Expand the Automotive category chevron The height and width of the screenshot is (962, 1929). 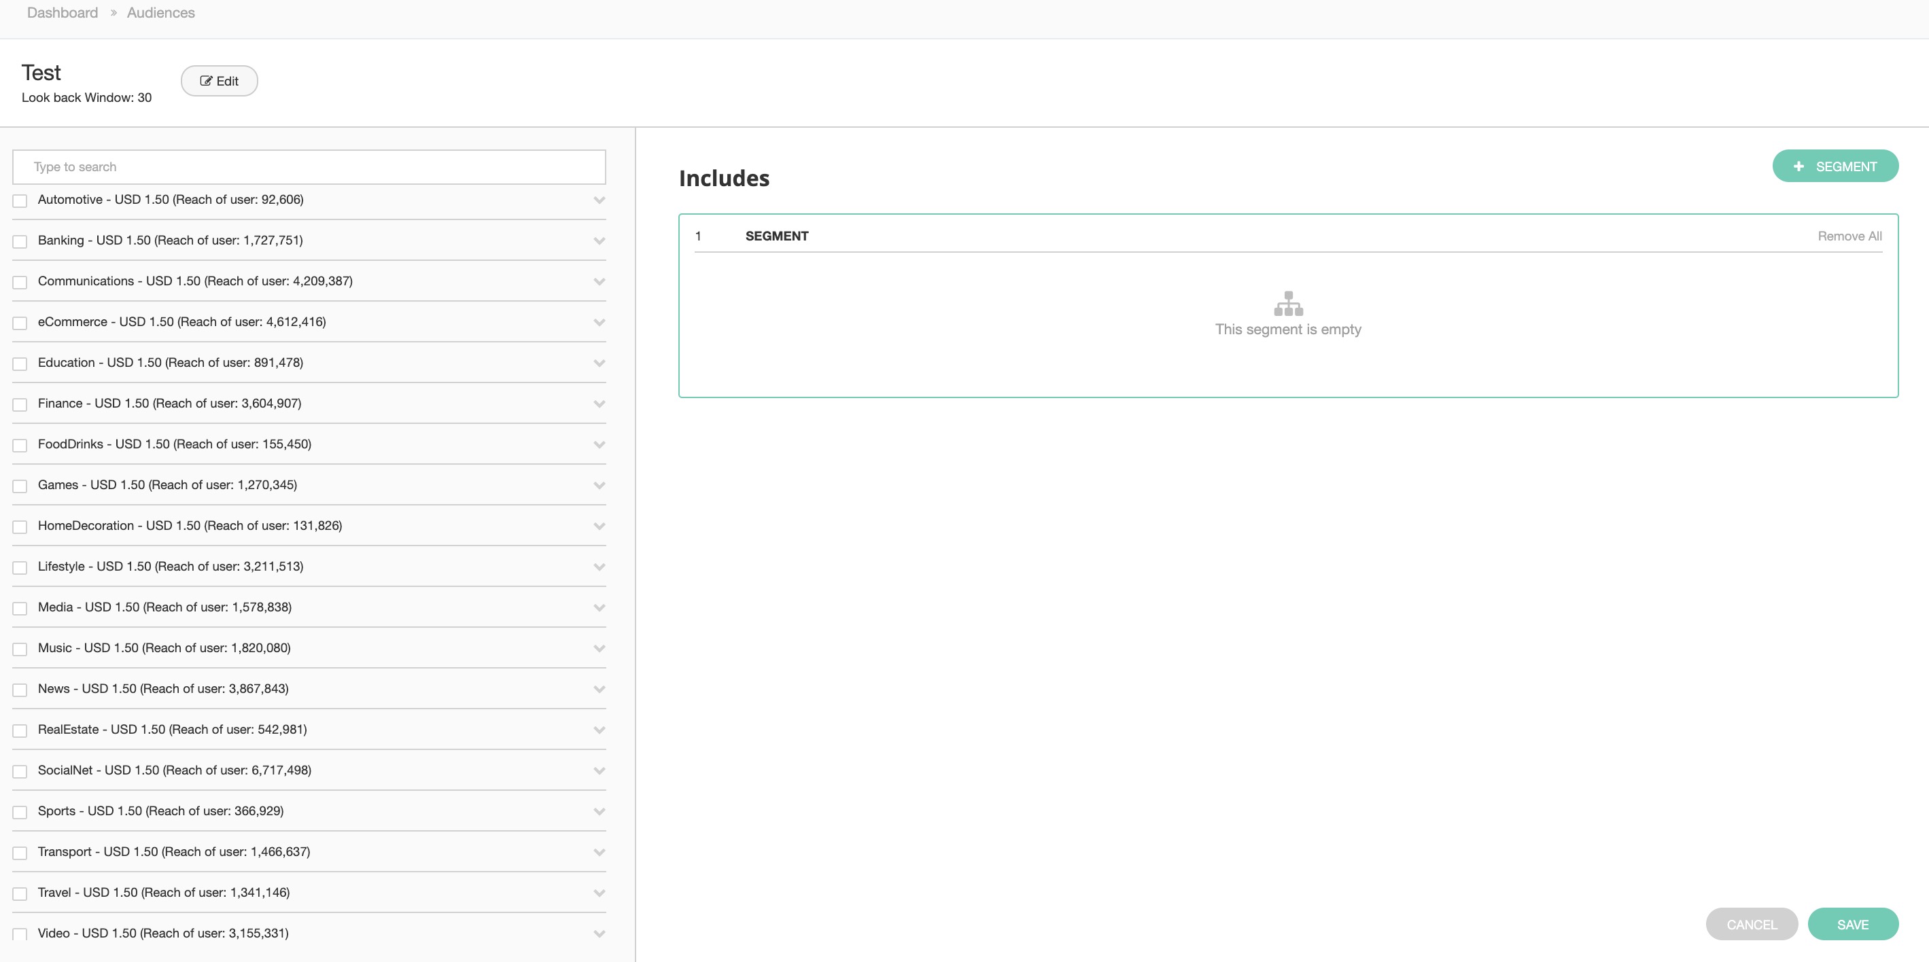[599, 200]
